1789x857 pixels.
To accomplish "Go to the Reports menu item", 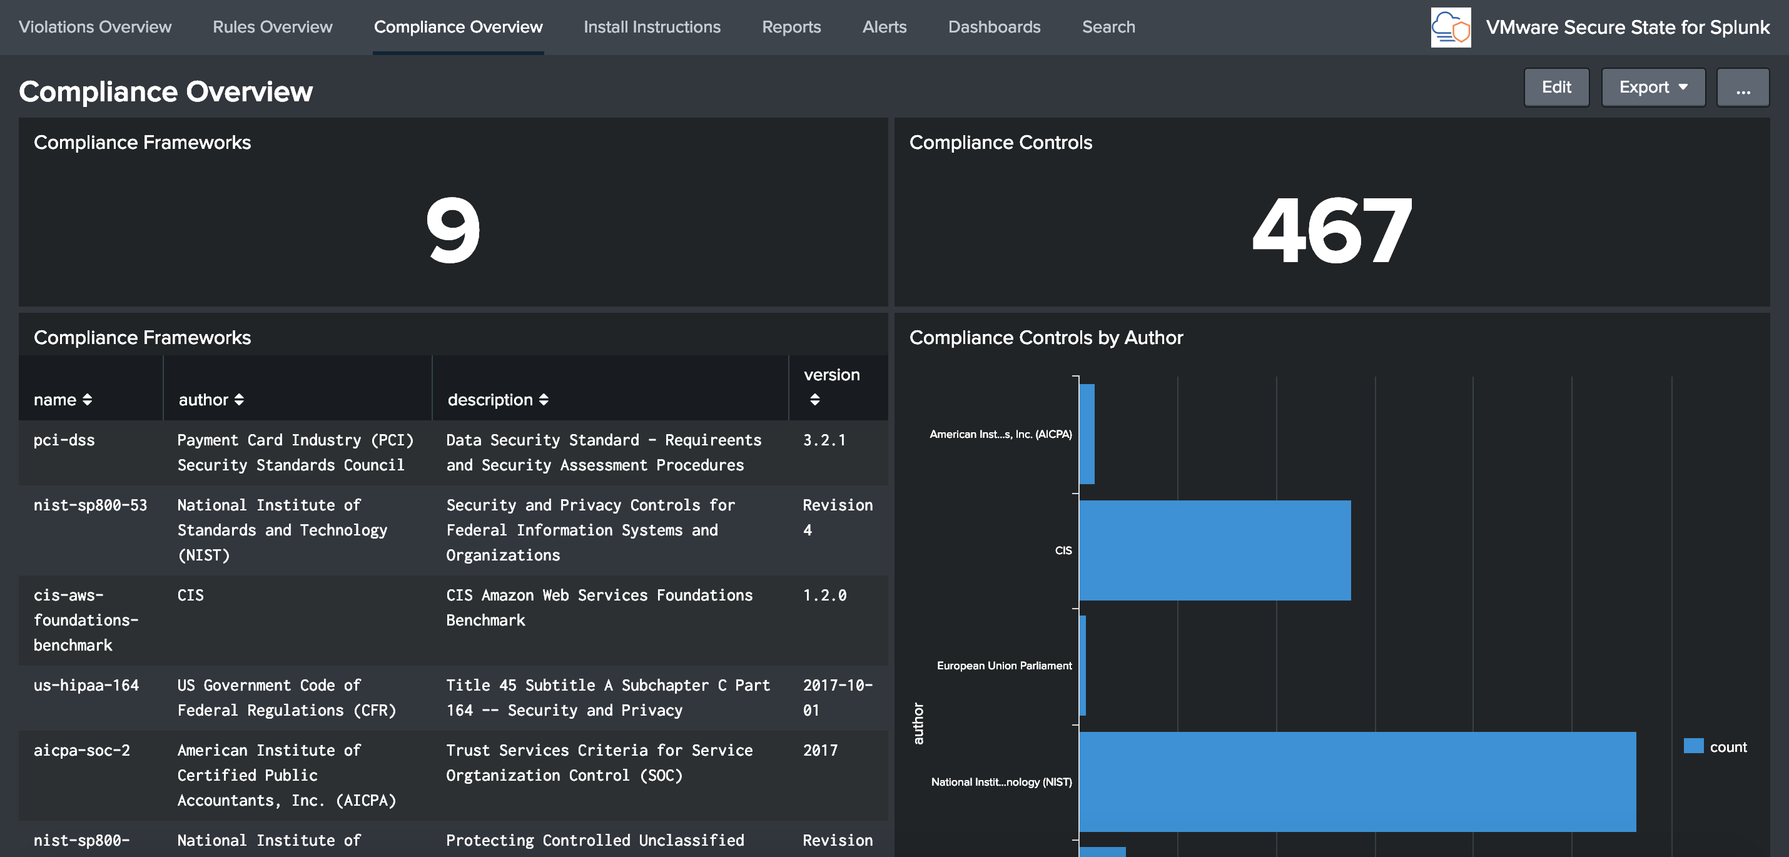I will tap(791, 27).
